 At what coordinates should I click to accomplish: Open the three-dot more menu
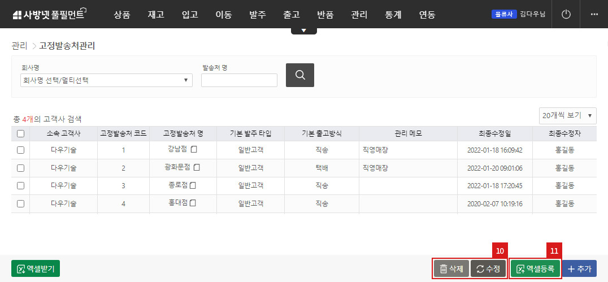click(x=594, y=14)
